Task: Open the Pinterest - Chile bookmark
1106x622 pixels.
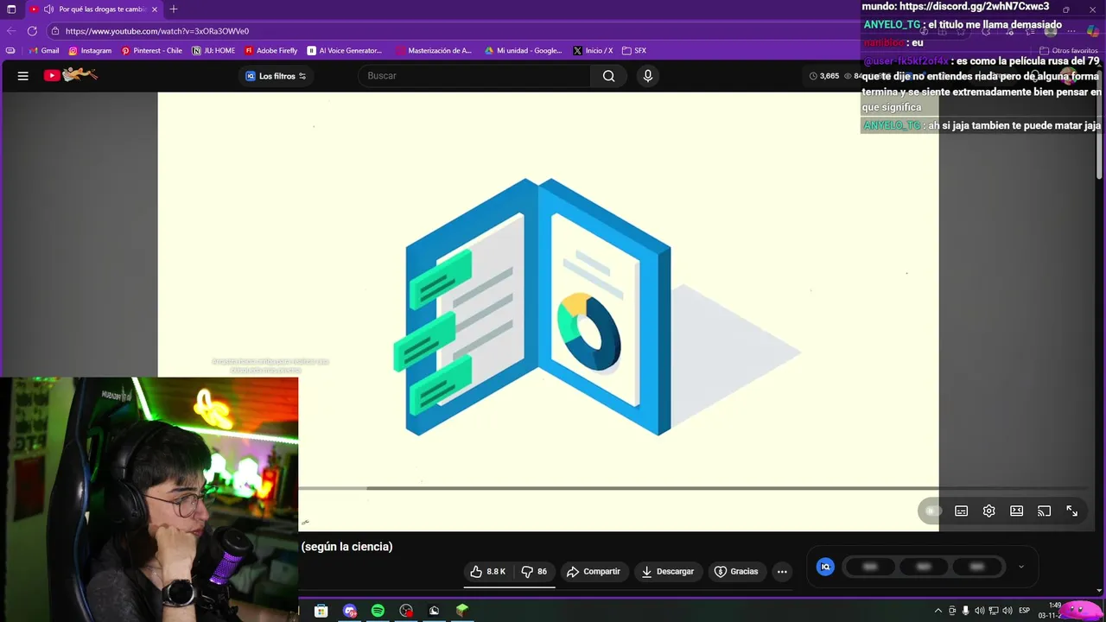Action: 151,50
